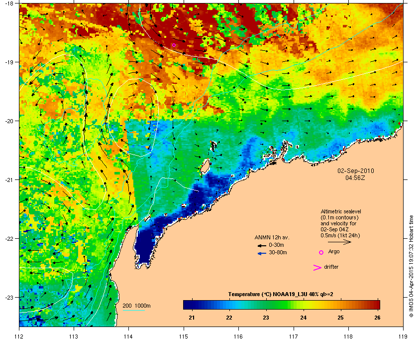Click the Temperature NOAA19_L3U colorbar title
The image size is (418, 339).
coord(281,295)
